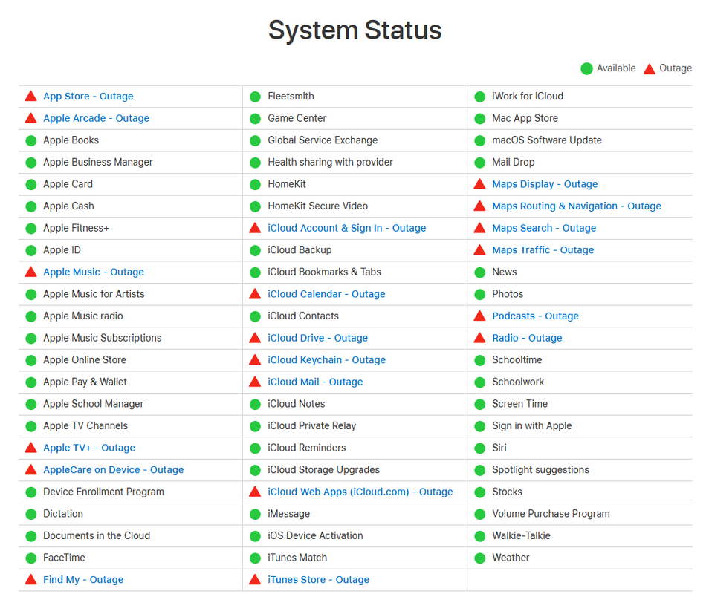This screenshot has width=709, height=594.
Task: Open iCloud Web Apps (iCloud.com) outage link
Action: (x=360, y=492)
